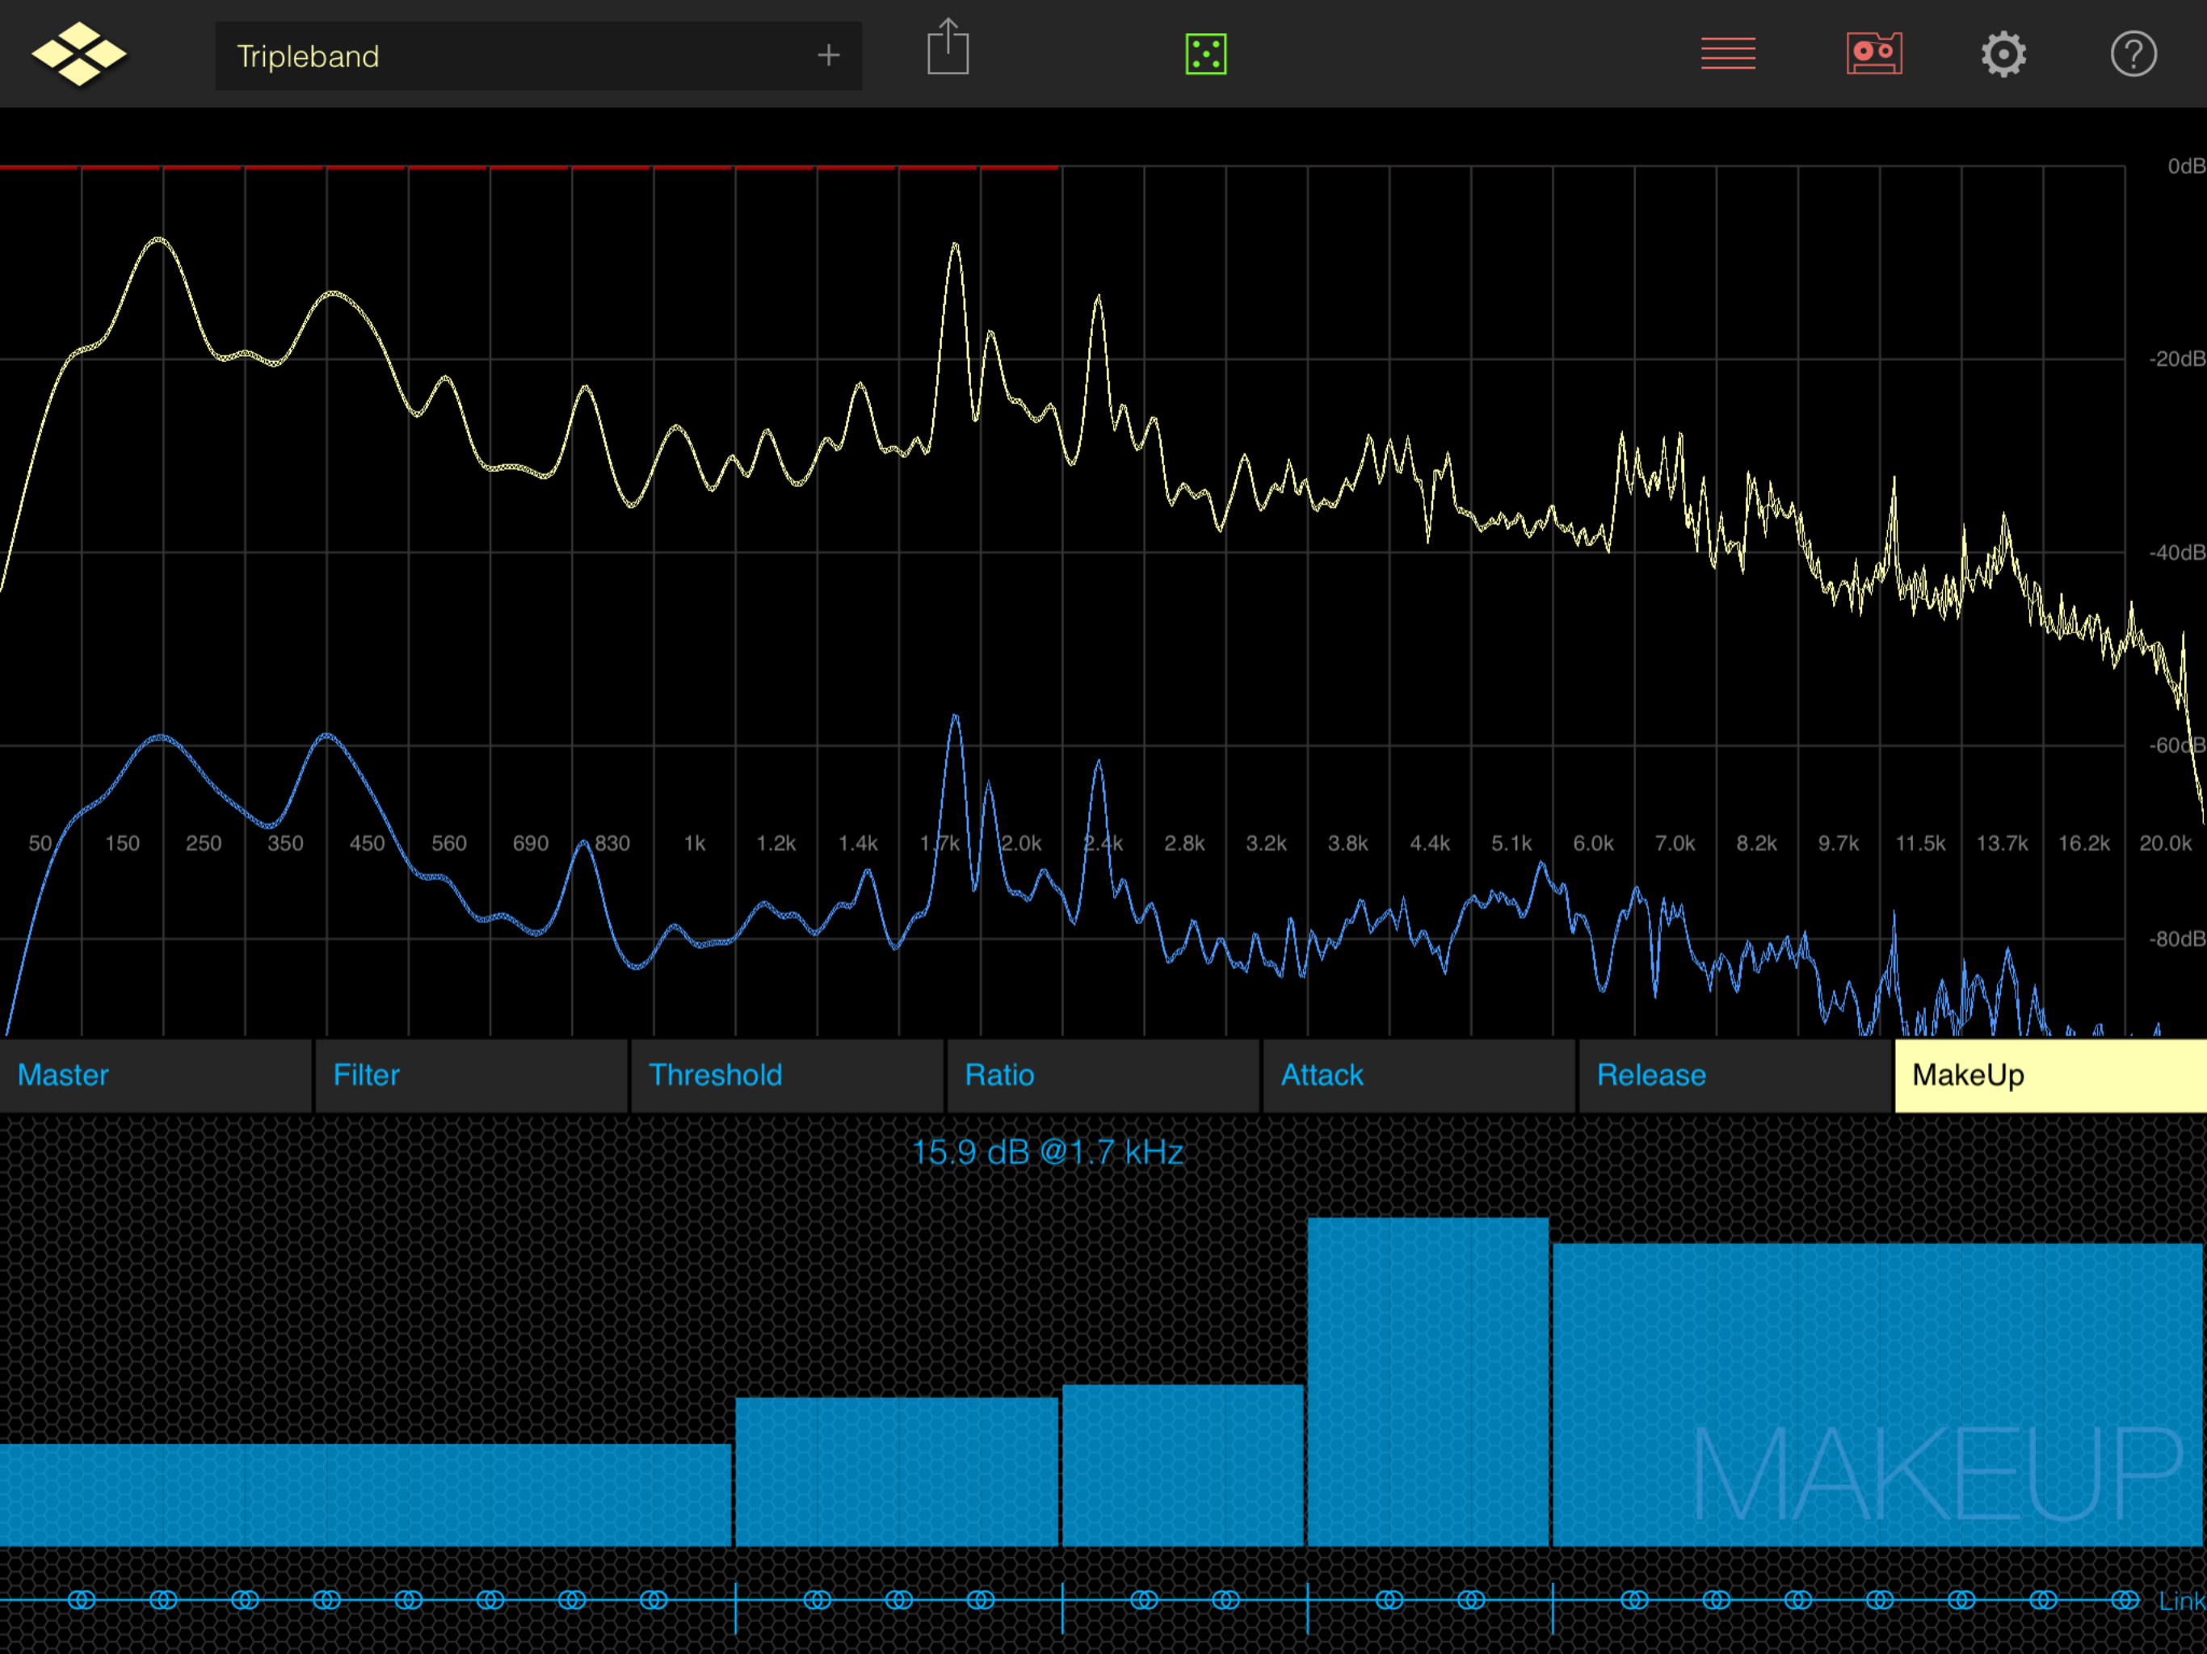Viewport: 2207px width, 1654px height.
Task: Click the app logo icon
Action: click(79, 54)
